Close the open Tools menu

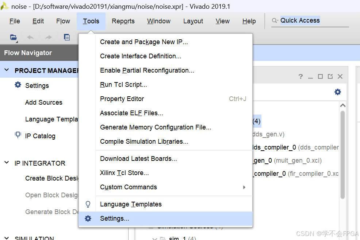91,21
